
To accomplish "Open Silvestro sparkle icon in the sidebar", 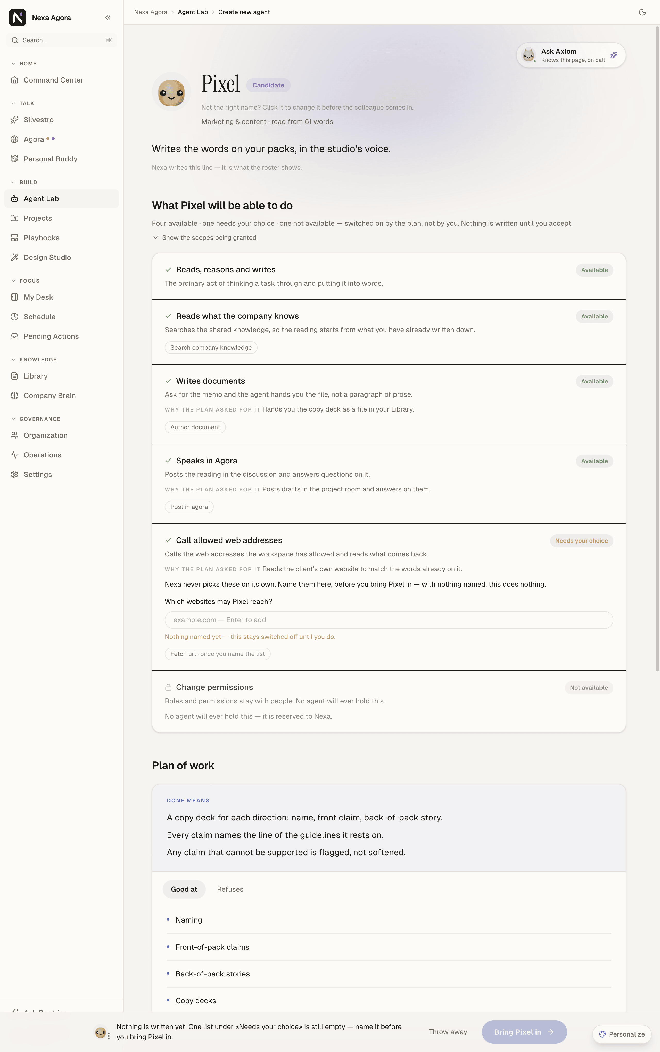I will tap(14, 120).
